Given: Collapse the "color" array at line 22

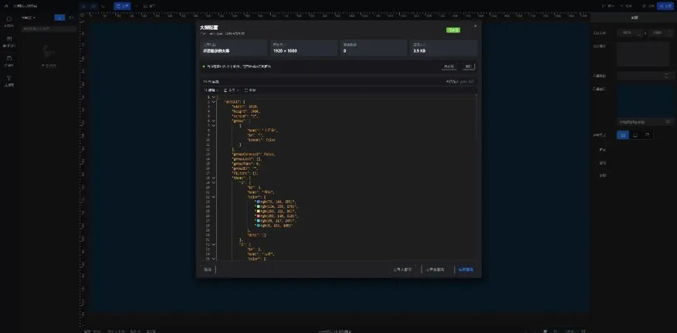Looking at the screenshot, I should [213, 197].
